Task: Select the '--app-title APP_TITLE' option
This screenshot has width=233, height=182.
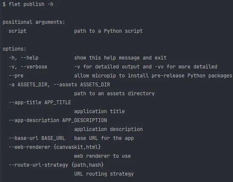Action: (40, 102)
